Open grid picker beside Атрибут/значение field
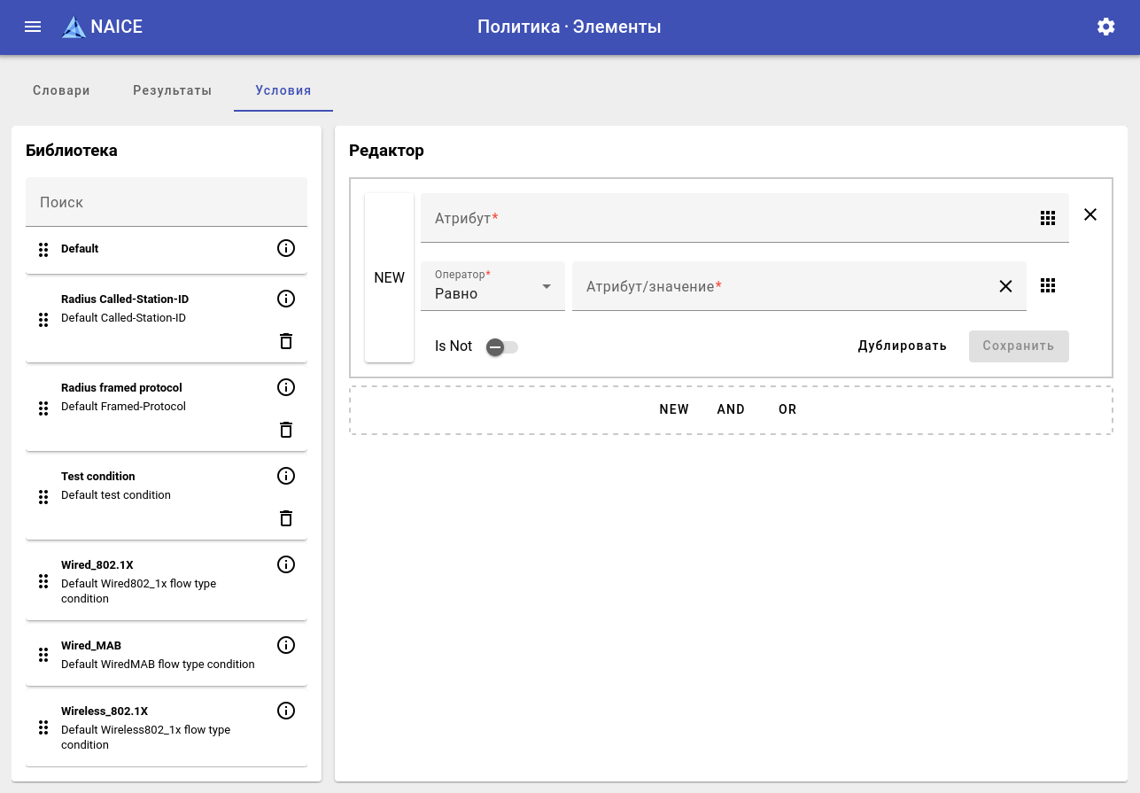This screenshot has width=1140, height=793. point(1048,285)
